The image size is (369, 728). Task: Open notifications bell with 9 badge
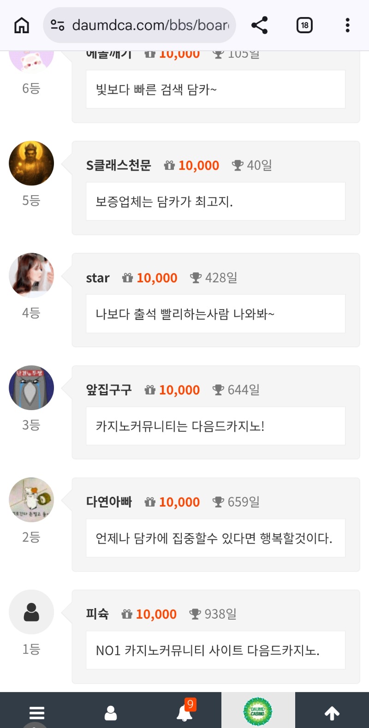184,712
